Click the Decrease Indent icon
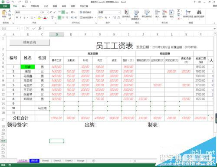 72,17
